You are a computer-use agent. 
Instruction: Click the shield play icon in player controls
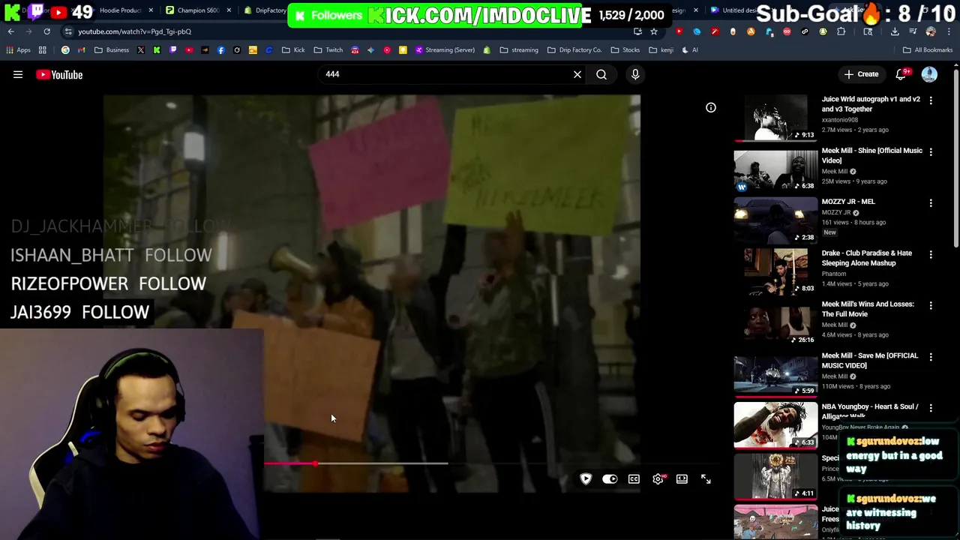586,479
